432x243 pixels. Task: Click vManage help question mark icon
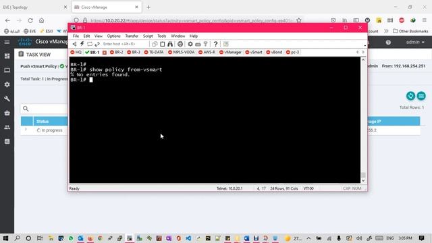(x=388, y=42)
